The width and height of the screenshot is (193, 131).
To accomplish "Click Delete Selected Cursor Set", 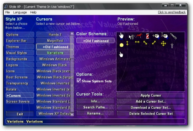I will (151, 114).
